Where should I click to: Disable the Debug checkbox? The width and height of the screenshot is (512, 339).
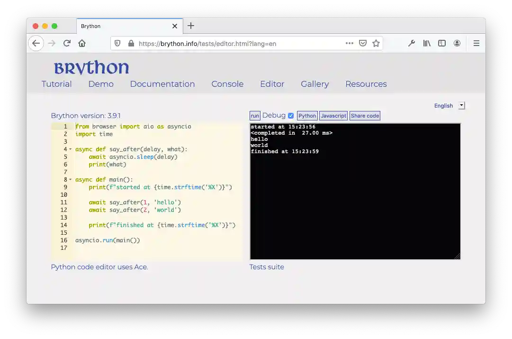(290, 115)
